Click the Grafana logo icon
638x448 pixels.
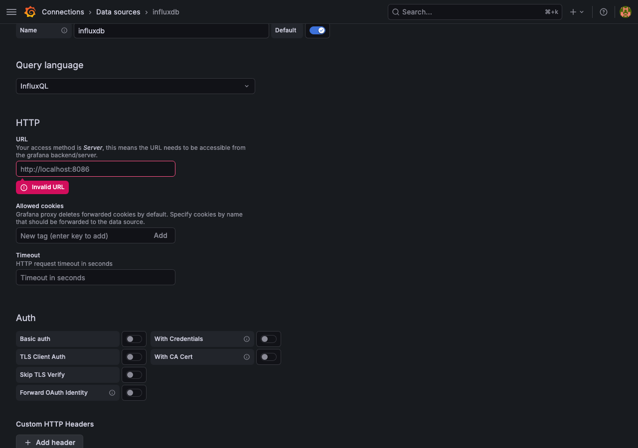30,12
